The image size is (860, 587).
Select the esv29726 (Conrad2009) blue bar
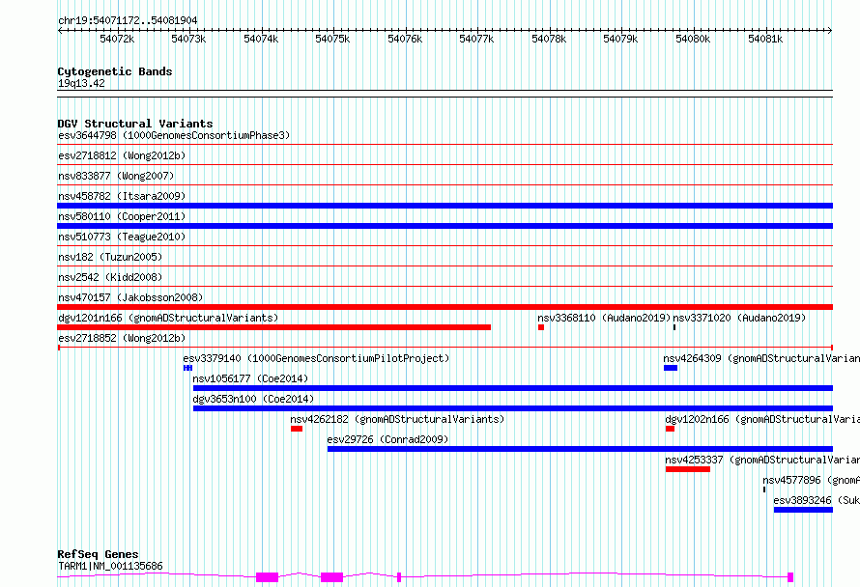click(581, 449)
